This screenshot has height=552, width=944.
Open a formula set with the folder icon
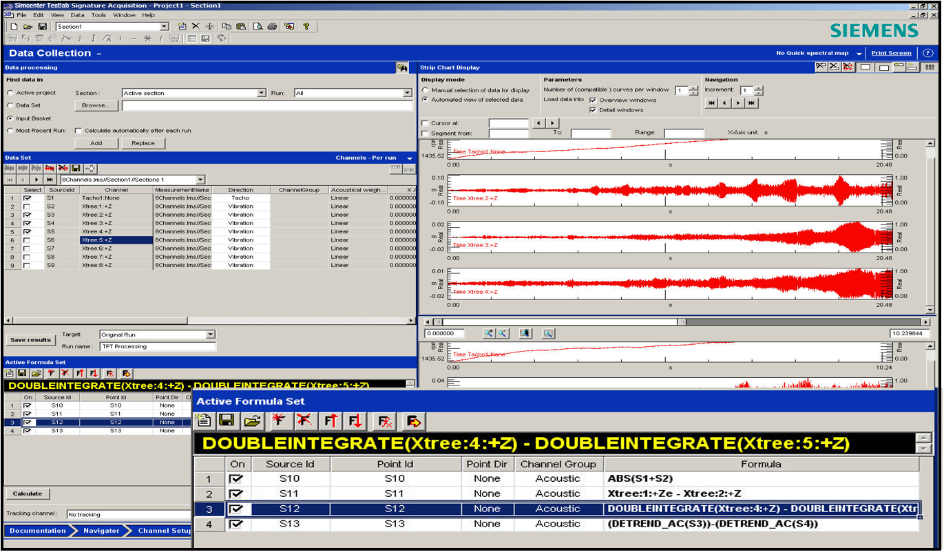(251, 421)
